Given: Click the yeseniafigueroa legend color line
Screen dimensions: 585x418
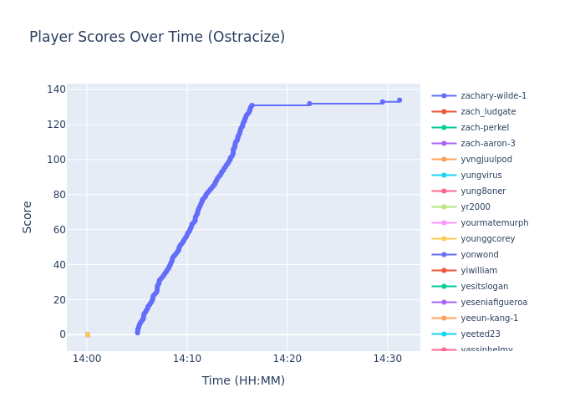Looking at the screenshot, I should (444, 303).
